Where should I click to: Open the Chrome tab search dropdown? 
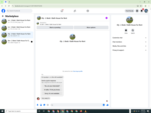(2, 2)
